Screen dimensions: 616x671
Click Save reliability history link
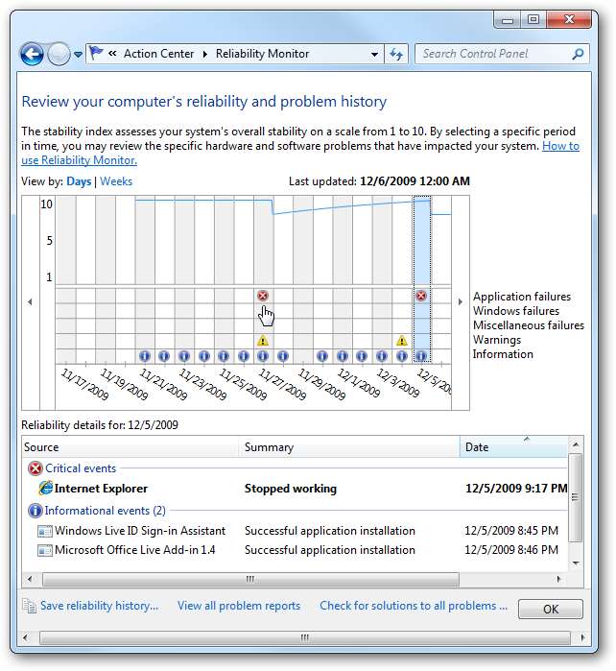tap(99, 606)
